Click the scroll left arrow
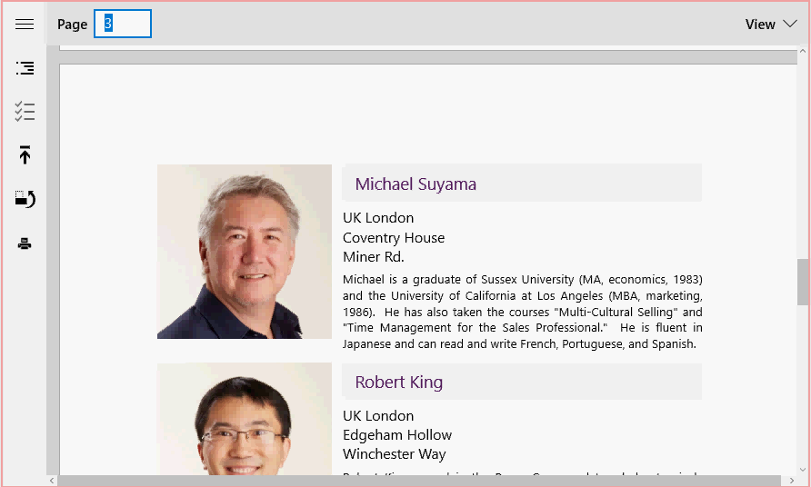Viewport: 811px width, 487px height. coord(52,481)
